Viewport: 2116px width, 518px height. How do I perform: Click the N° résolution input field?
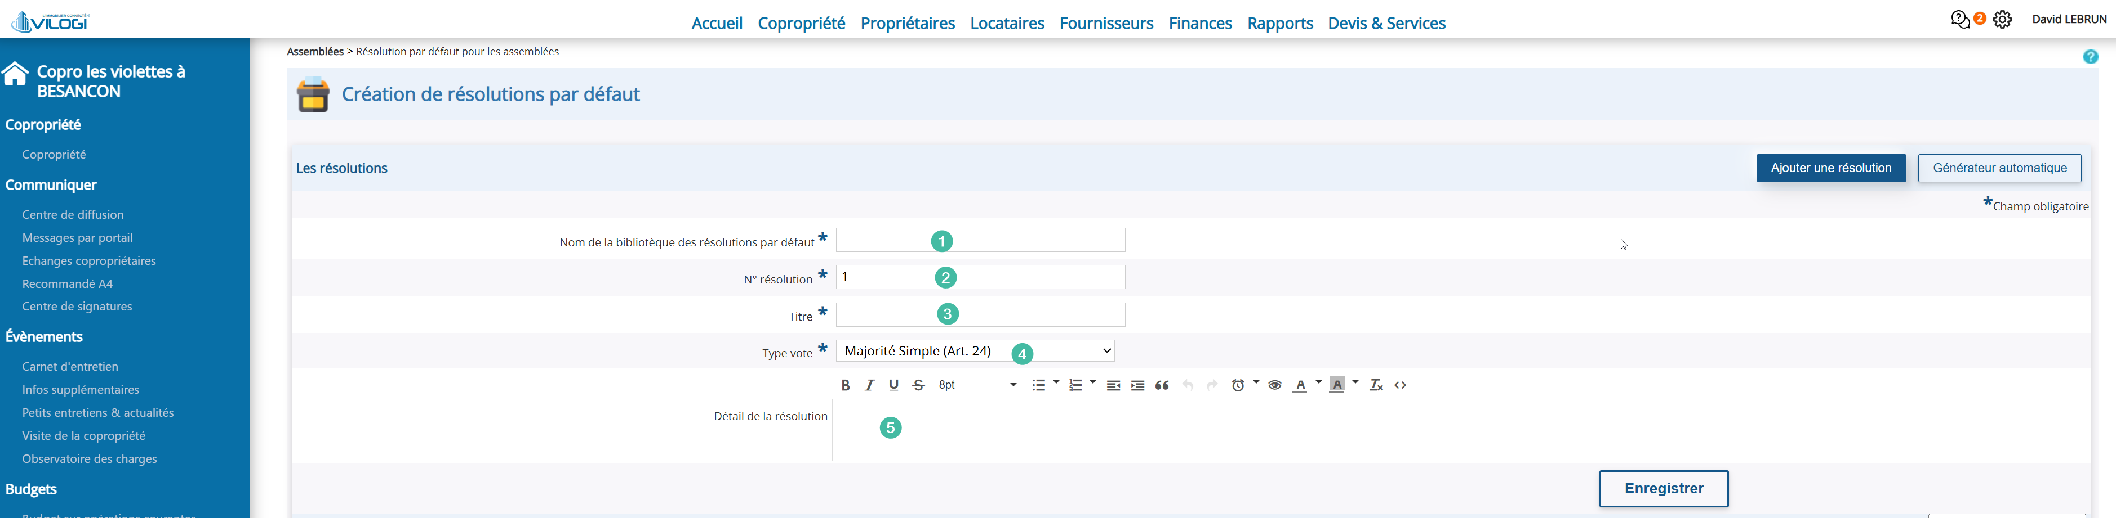pos(981,277)
